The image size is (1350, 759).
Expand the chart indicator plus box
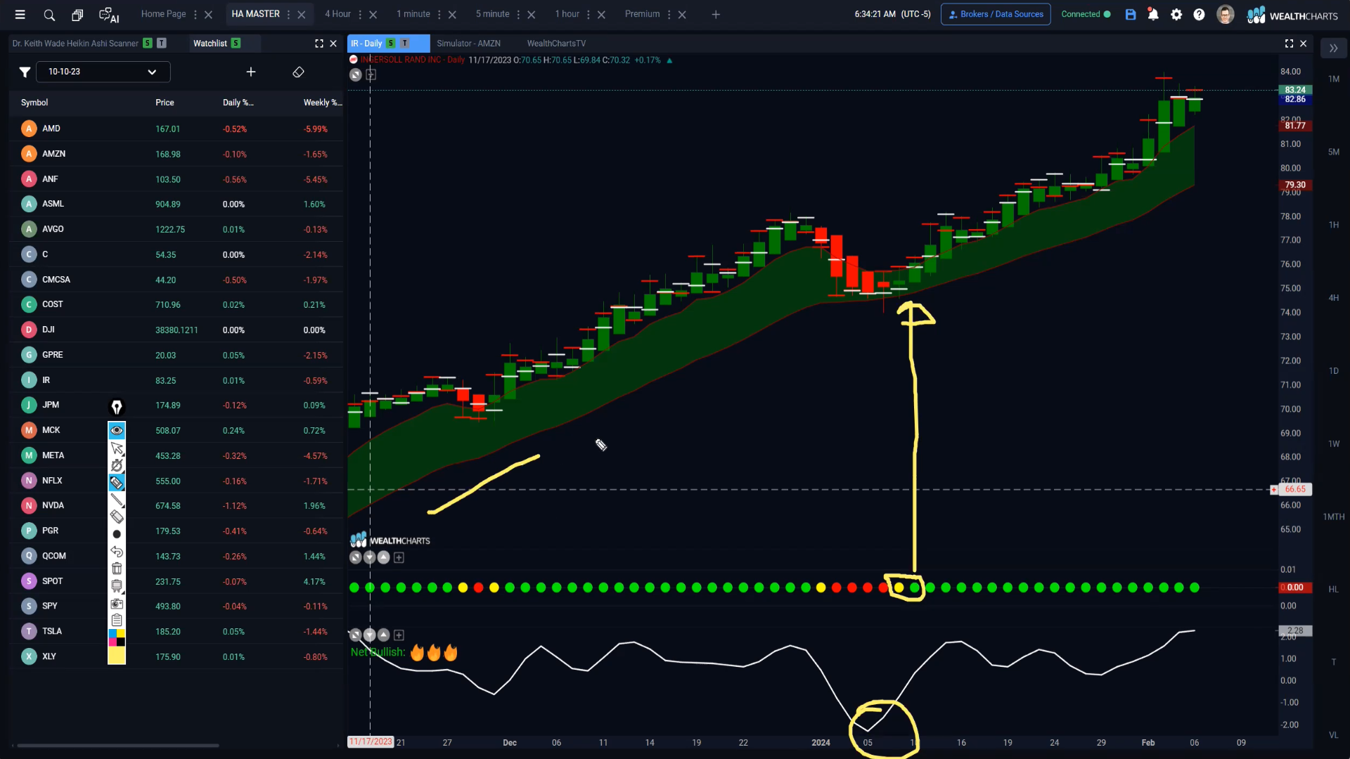(371, 74)
